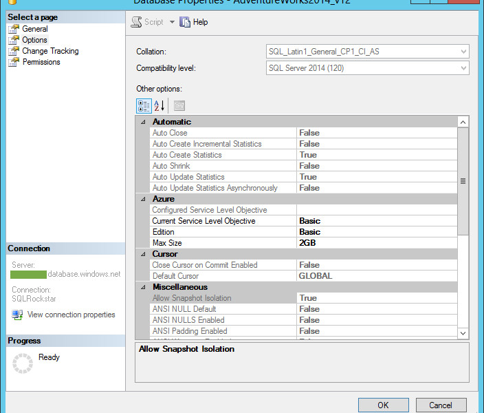
Task: Click the Options page icon
Action: 14,40
